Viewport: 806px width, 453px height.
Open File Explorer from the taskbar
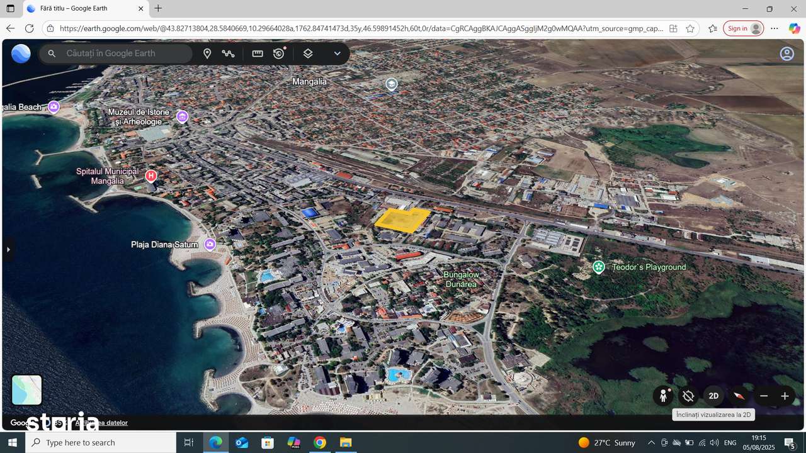tap(346, 442)
